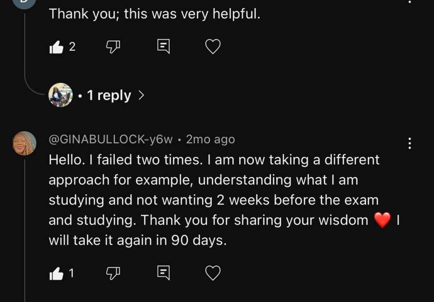Open the replier's avatar next to 1 reply
Screen dimensions: 434x302
tap(61, 95)
